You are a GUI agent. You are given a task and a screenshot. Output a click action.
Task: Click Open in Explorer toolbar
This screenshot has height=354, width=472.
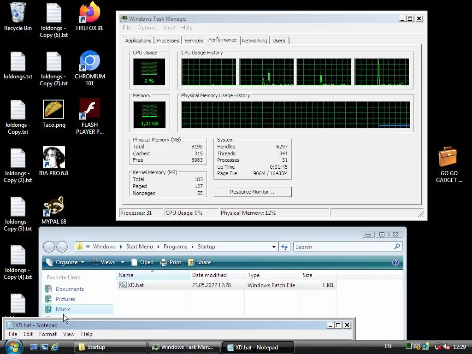[143, 262]
